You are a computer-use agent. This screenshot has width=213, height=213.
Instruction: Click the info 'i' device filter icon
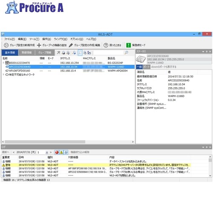click(x=89, y=53)
